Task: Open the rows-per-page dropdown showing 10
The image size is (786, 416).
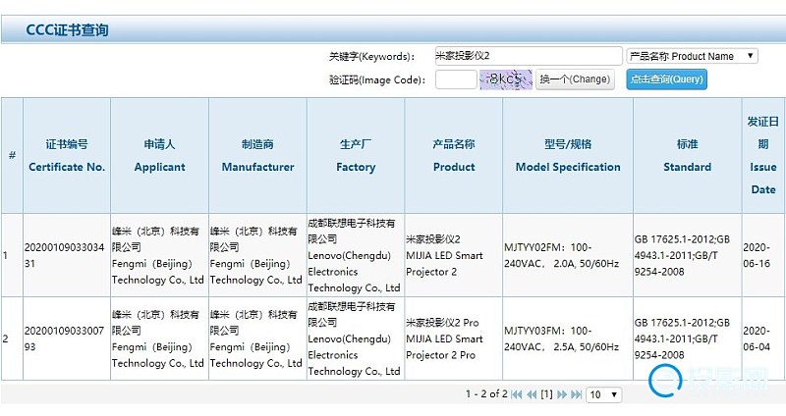Action: [x=604, y=394]
